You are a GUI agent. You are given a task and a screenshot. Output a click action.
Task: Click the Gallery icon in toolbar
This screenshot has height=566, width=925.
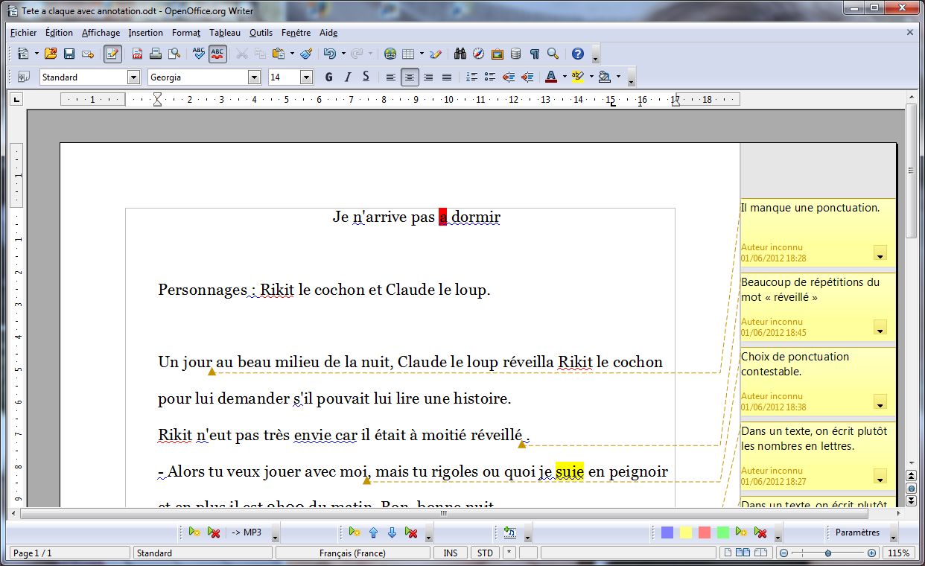(498, 54)
